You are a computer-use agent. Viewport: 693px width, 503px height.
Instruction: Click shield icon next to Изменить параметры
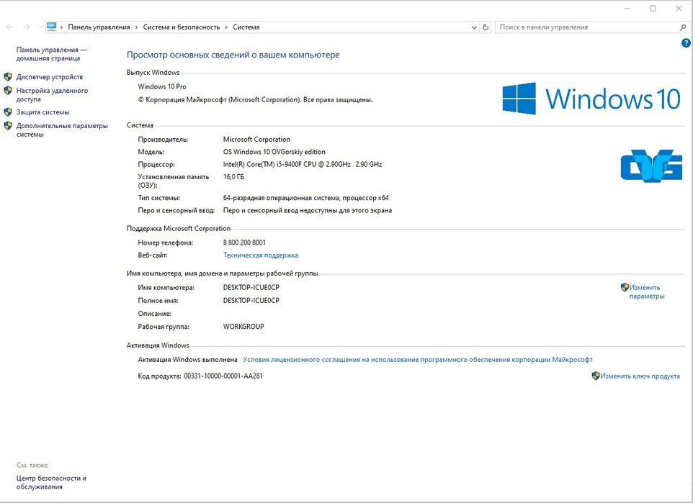(625, 288)
